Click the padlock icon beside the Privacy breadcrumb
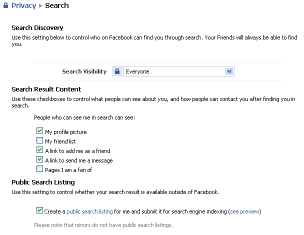 pos(6,5)
